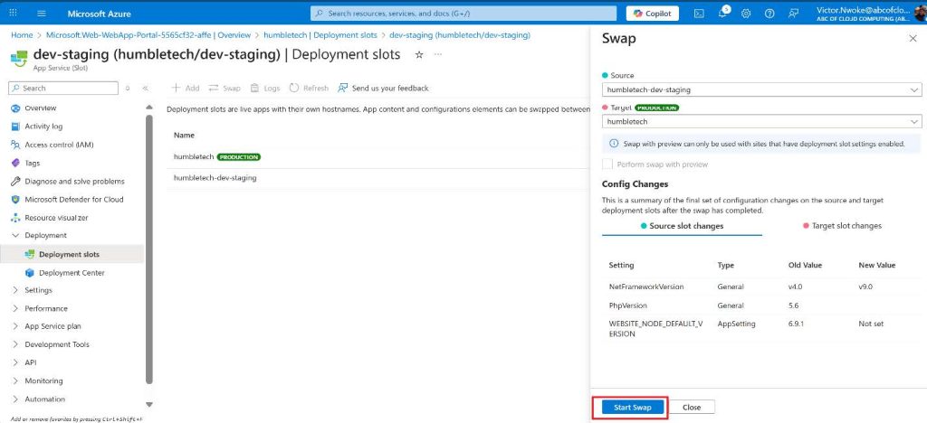Open the Source slot dropdown
Viewport: 927px width, 423px height.
pyautogui.click(x=761, y=89)
